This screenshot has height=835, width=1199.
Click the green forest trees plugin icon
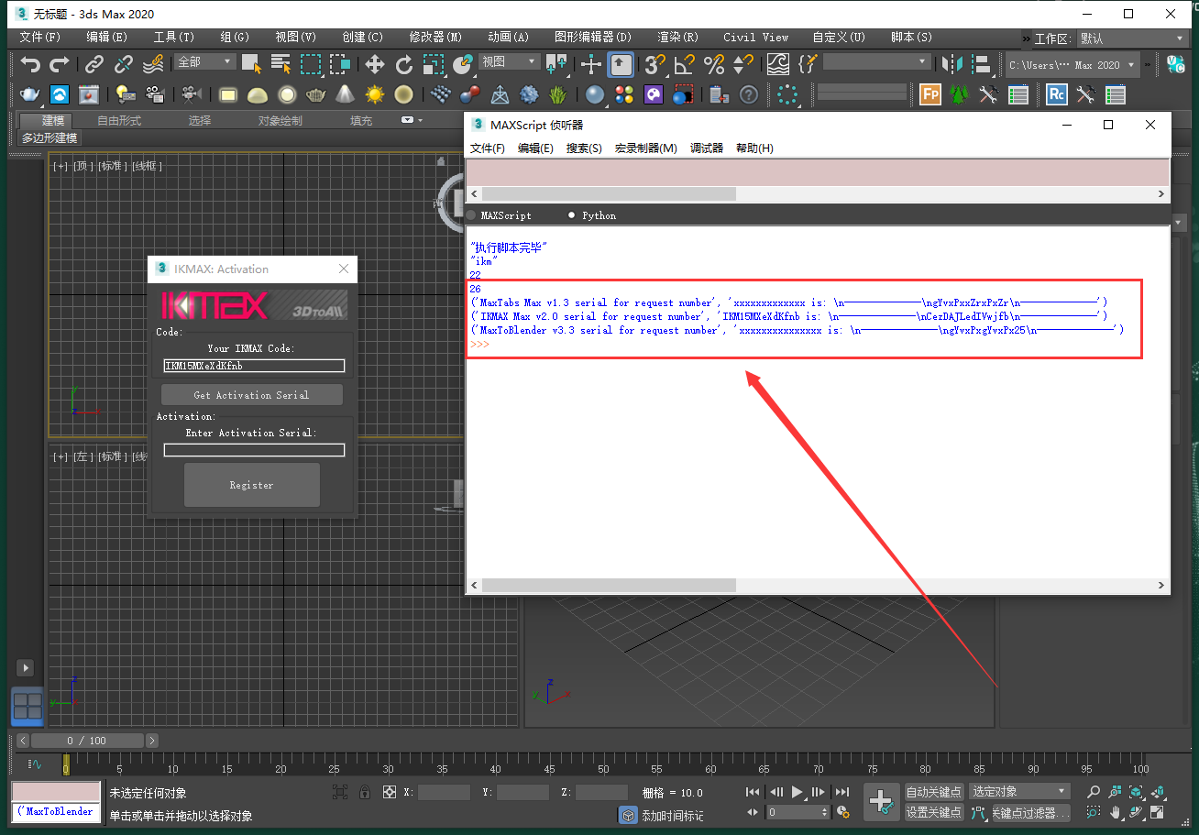click(959, 94)
